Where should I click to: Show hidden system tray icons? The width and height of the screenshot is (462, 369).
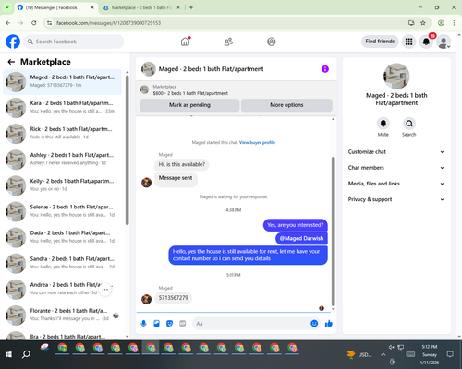click(383, 354)
